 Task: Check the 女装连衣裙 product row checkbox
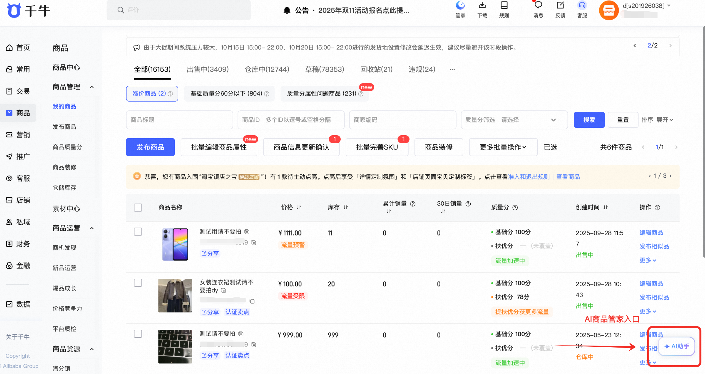[138, 283]
